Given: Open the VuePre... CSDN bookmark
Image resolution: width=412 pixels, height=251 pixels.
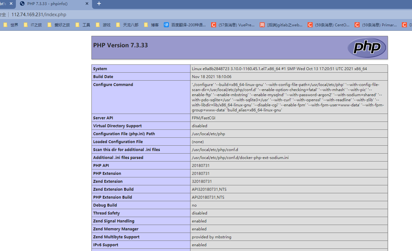Looking at the screenshot, I should click(x=233, y=25).
